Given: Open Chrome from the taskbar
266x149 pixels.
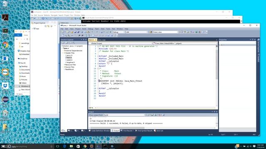Looking at the screenshot, I should pyautogui.click(x=85, y=146).
